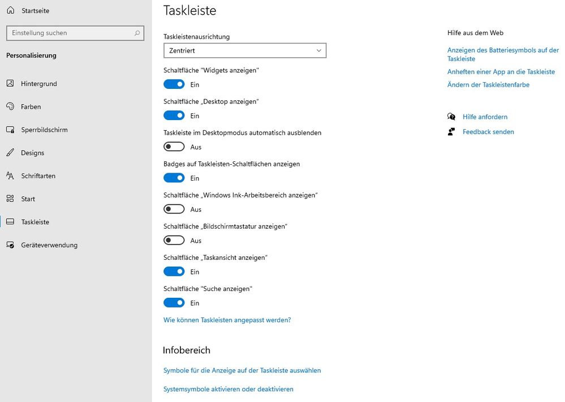This screenshot has width=565, height=402.
Task: Toggle off Badges auf Taskleisten-Schaltflächen anzeigen
Action: (174, 177)
